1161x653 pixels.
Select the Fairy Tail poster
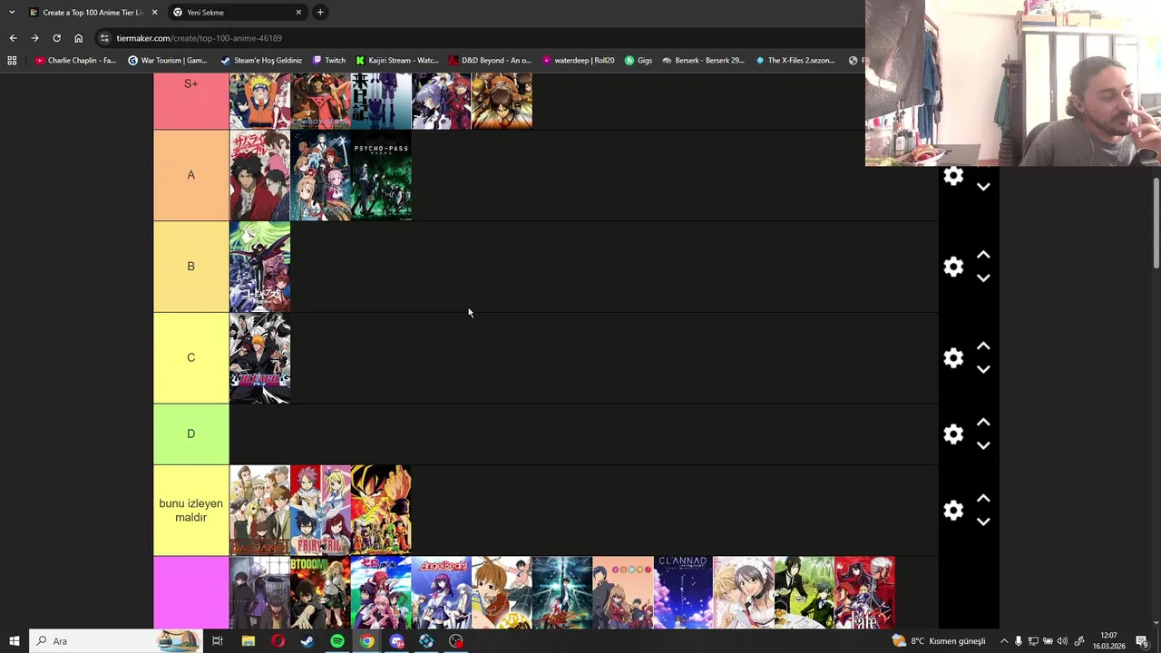point(320,511)
